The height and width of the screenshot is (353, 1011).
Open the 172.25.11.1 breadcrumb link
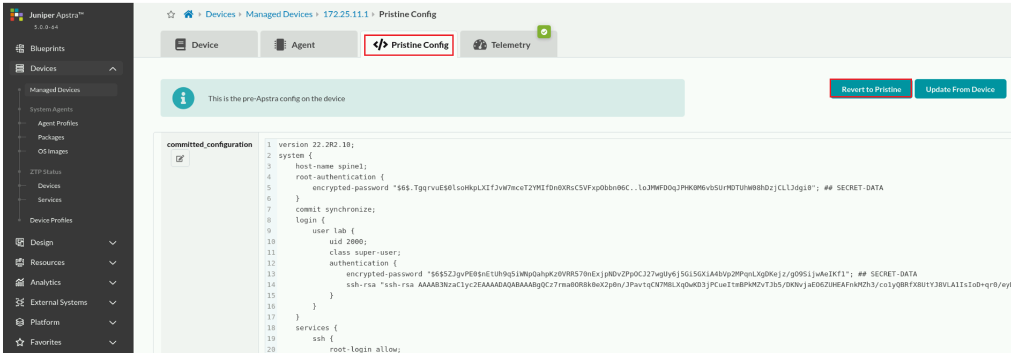(x=346, y=14)
